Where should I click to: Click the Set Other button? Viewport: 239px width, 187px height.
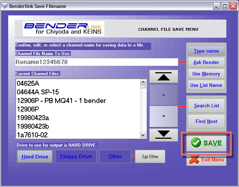point(150,157)
